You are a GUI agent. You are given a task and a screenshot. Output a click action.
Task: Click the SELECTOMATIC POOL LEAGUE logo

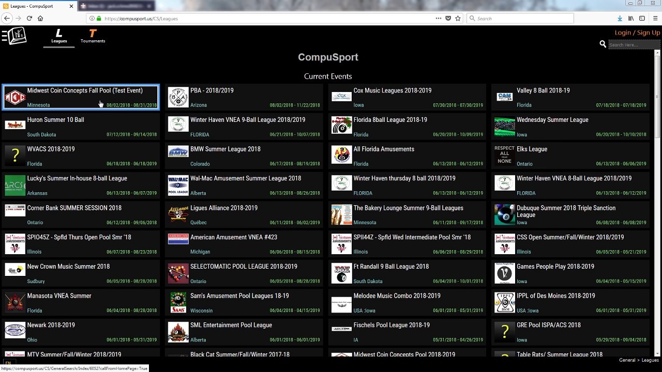click(178, 273)
